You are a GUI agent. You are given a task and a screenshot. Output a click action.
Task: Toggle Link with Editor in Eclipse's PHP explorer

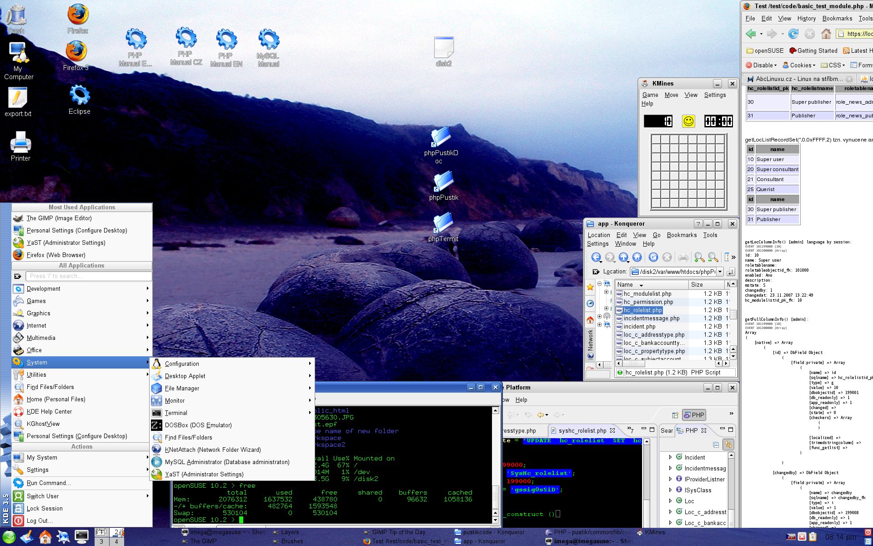[x=728, y=445]
